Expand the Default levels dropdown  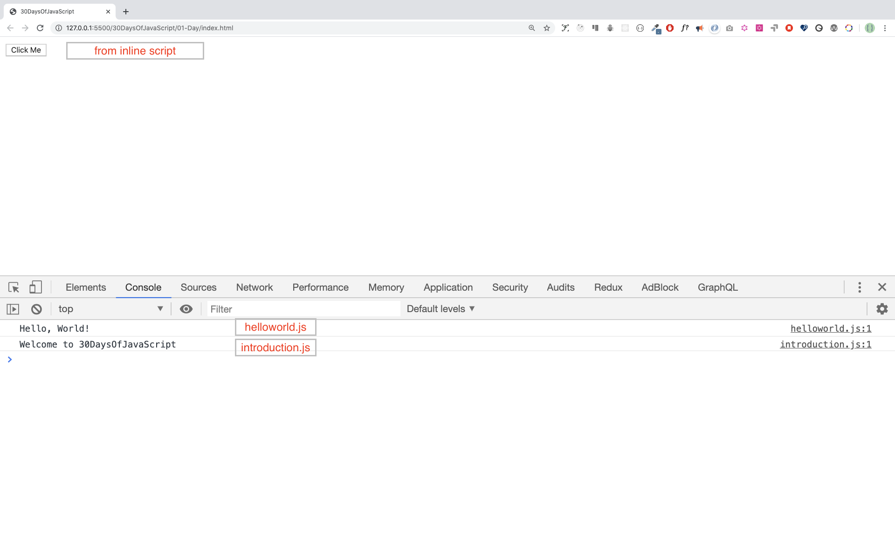(441, 308)
